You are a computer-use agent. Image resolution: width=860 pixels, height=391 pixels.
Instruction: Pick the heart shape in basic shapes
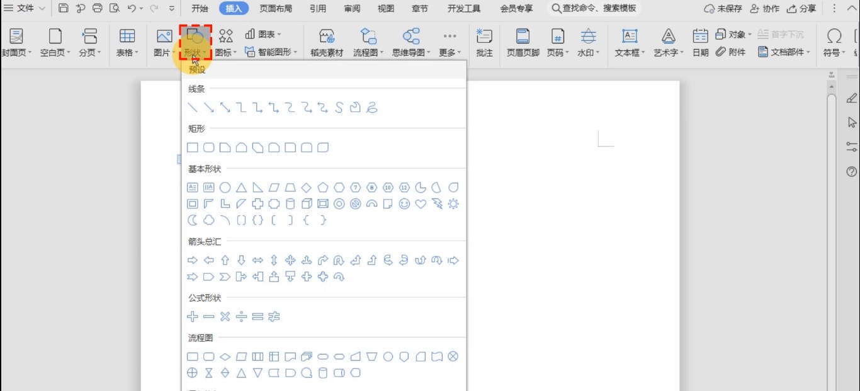coord(421,204)
